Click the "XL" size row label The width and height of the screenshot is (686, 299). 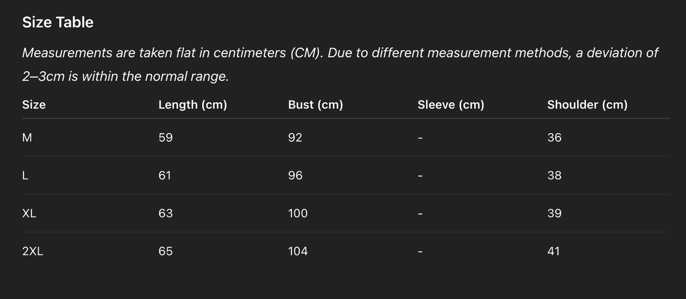tap(29, 213)
